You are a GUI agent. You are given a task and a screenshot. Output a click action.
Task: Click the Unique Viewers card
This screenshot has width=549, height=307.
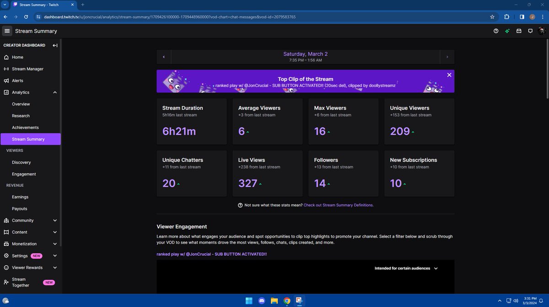tap(419, 122)
